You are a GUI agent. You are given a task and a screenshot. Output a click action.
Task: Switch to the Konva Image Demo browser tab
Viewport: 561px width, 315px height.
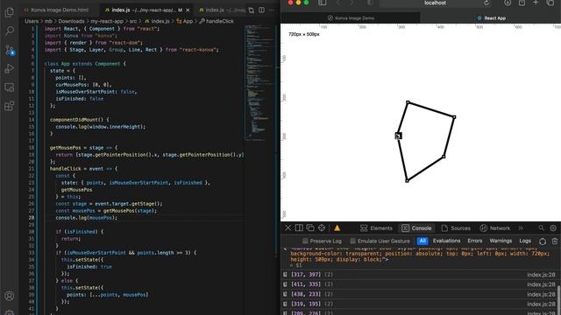(351, 17)
